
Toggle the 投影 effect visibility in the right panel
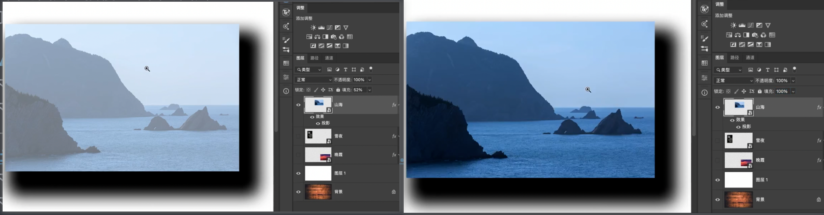(738, 127)
